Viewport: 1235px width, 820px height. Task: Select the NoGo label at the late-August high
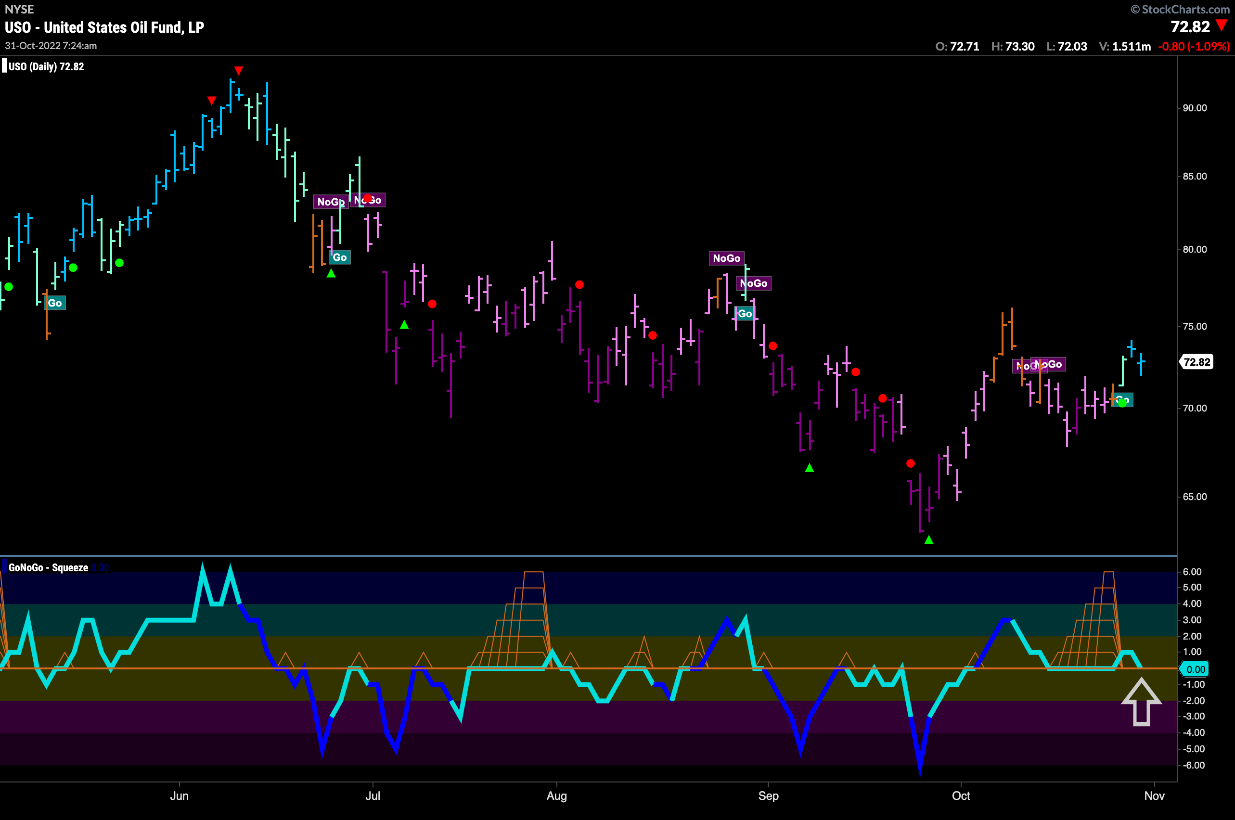coord(727,258)
